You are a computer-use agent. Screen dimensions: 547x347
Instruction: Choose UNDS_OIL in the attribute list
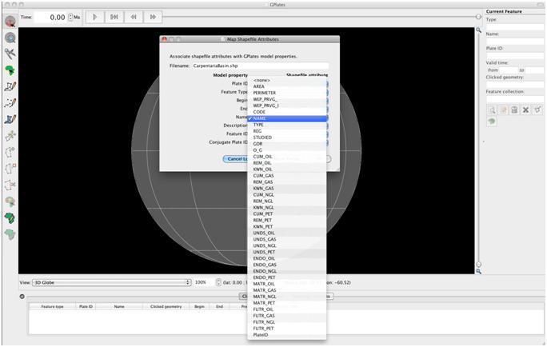click(287, 233)
